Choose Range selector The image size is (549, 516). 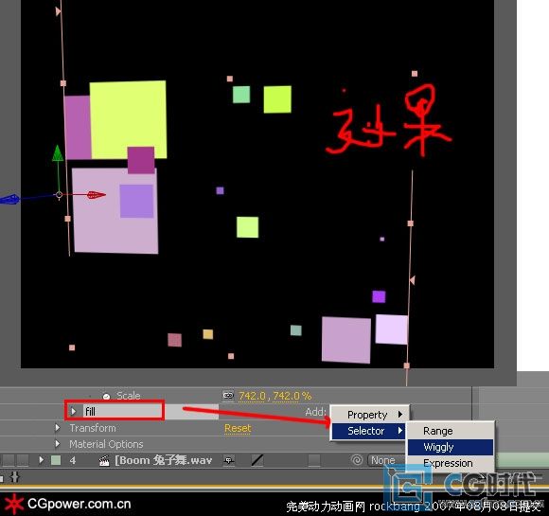point(451,431)
